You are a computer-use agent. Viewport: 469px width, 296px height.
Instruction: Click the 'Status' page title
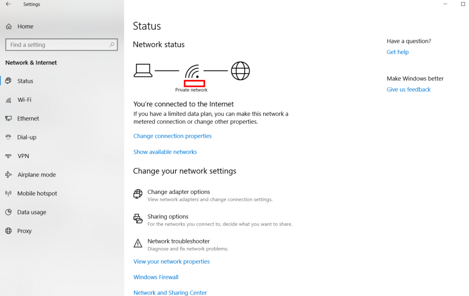(x=147, y=26)
